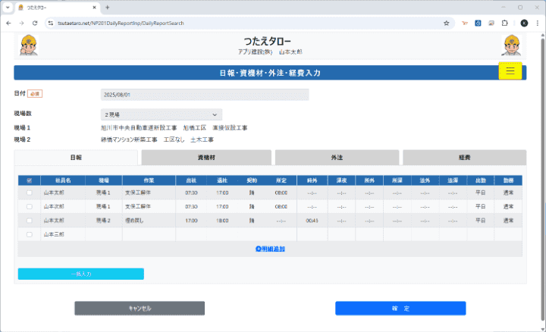This screenshot has height=332, width=546.
Task: Expand the 現場数 dropdown showing 2現場
Action: (x=162, y=114)
